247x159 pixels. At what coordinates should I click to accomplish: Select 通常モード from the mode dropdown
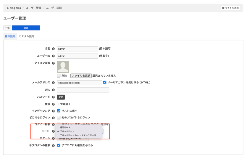(65, 127)
